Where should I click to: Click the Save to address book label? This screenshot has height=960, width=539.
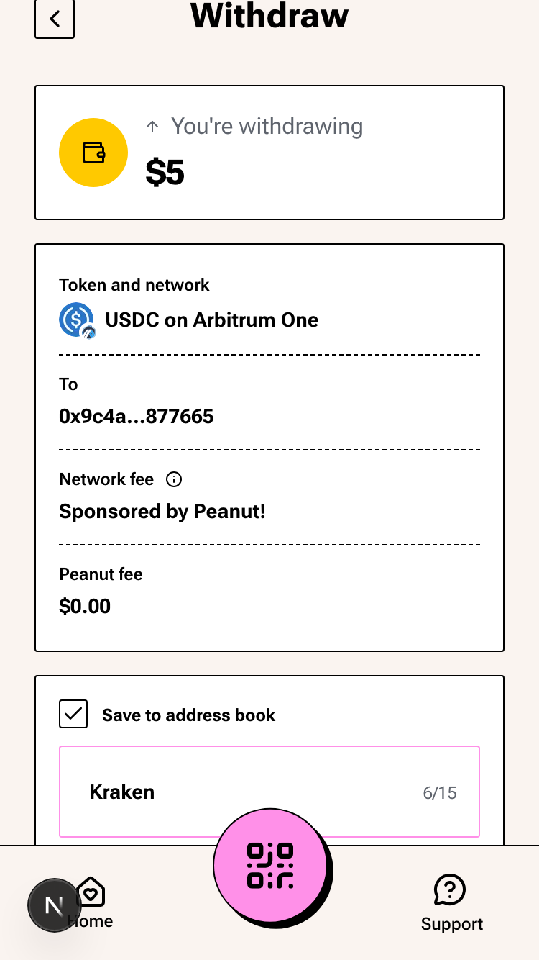188,715
